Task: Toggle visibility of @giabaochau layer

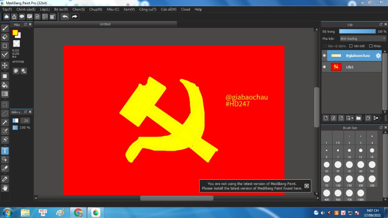Action: click(x=324, y=55)
